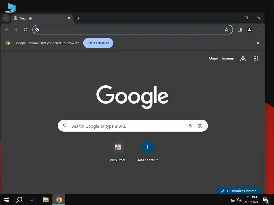Open the Windows Start menu
274x205 pixels.
coord(6,200)
